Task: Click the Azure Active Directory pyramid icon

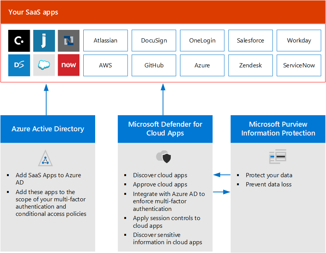Action: pyautogui.click(x=45, y=158)
